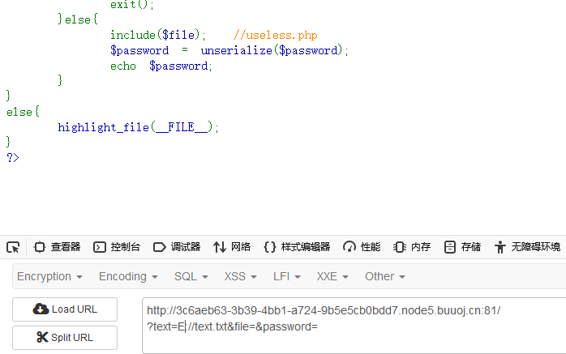Switch to the 性能 tab
Viewport: 566px width, 354px height.
(362, 247)
